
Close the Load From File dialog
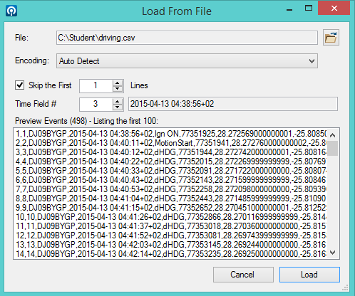(334, 9)
